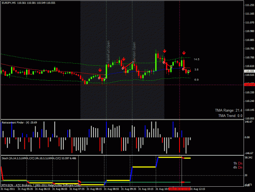This screenshot has height=192, width=255.
Task: Click the 31 Aug 05:35 time label
Action: coord(25,189)
